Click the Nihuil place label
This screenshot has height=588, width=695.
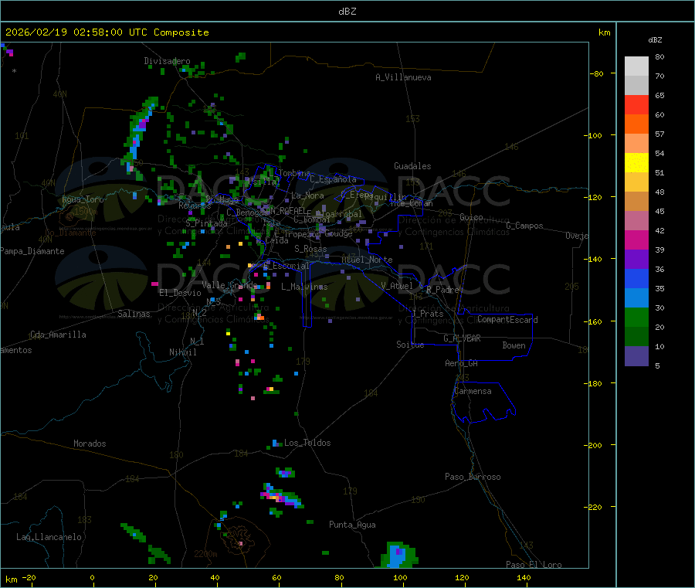(x=182, y=352)
